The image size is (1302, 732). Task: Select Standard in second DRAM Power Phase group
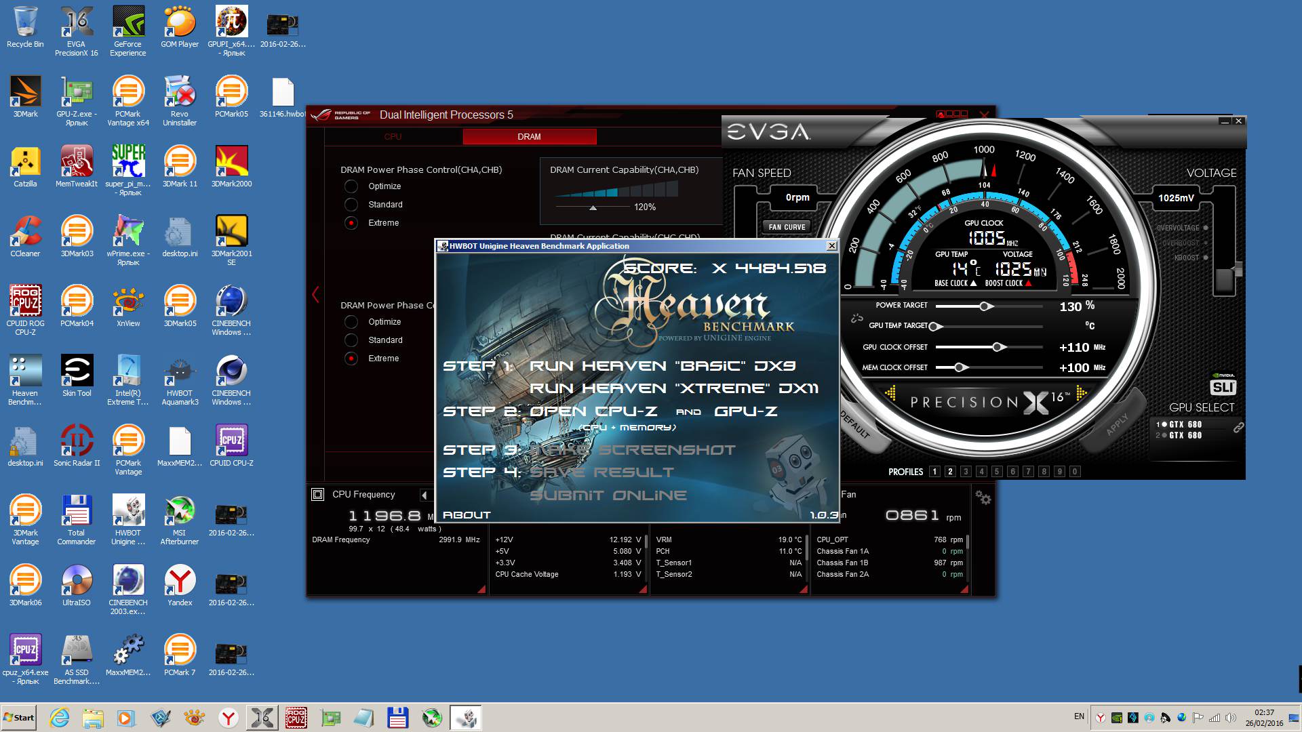351,340
